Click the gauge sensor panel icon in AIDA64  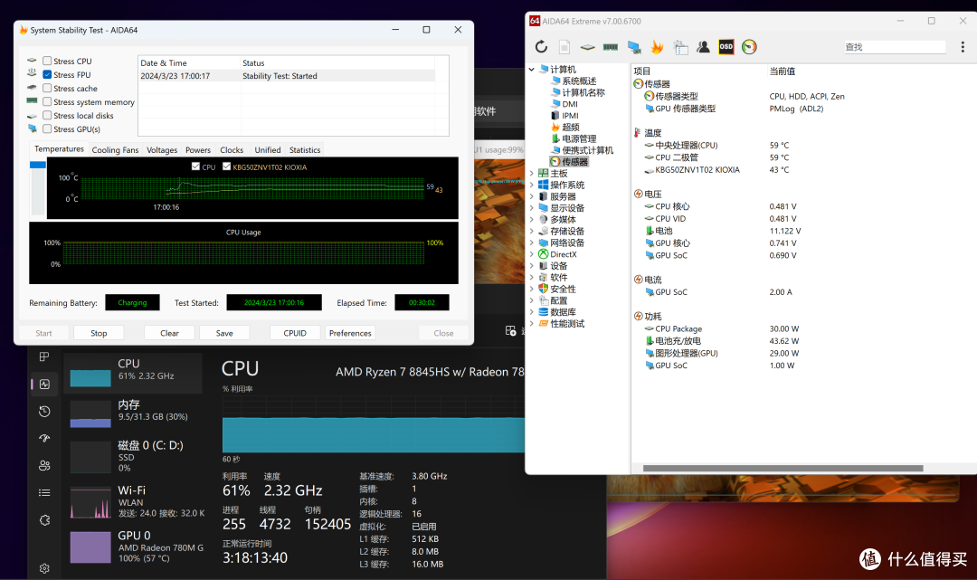[x=749, y=47]
